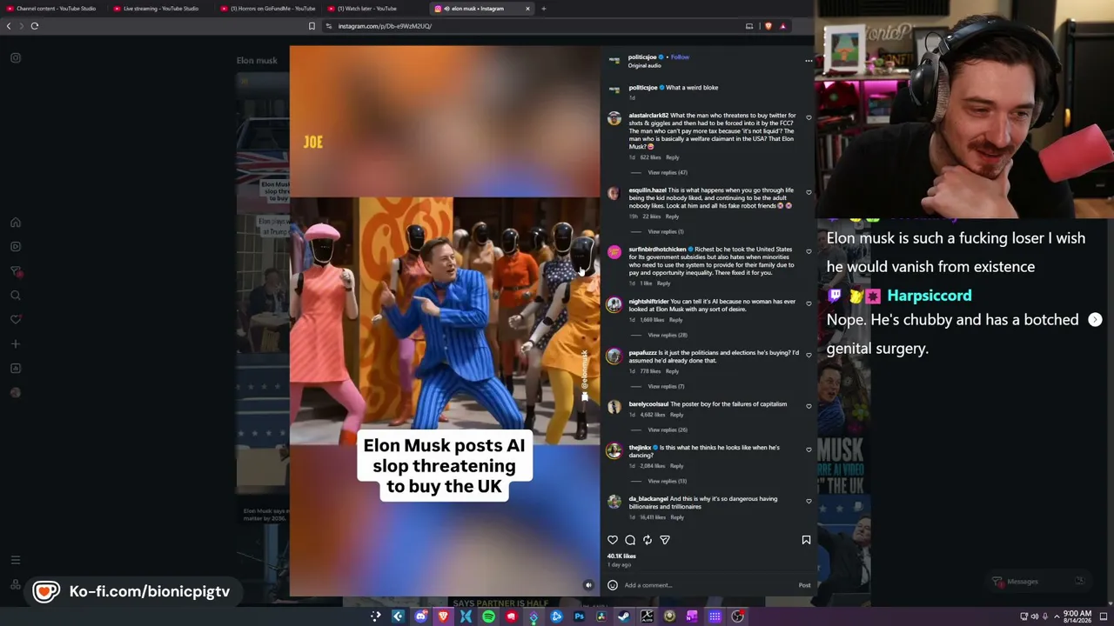1114x626 pixels.
Task: Like esquilin.hazel's comment
Action: 809,192
